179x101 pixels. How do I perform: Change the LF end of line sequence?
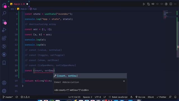[105, 97]
